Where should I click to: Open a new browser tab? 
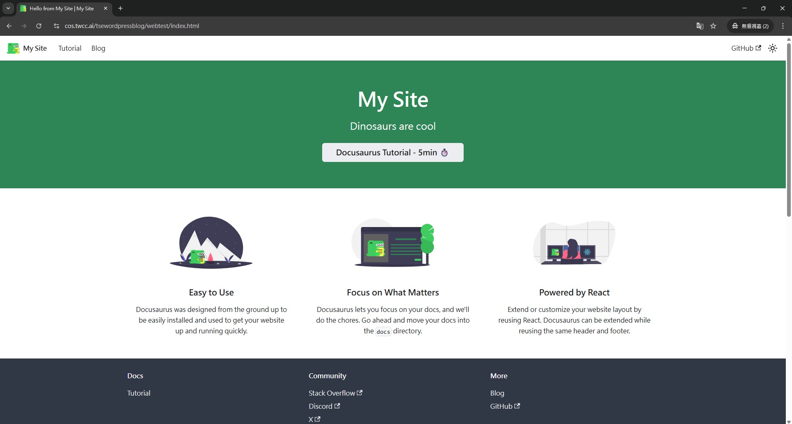(120, 8)
